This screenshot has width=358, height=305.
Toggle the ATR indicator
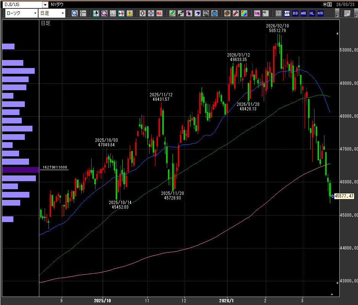320,13
